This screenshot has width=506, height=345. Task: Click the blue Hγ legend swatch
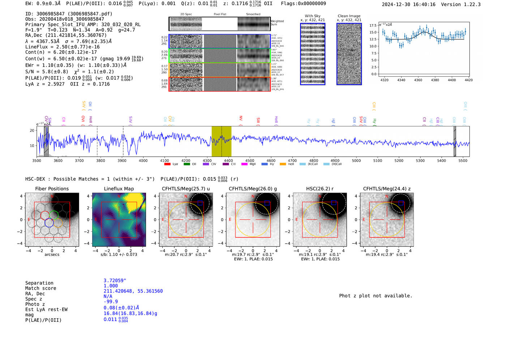[x=264, y=164]
